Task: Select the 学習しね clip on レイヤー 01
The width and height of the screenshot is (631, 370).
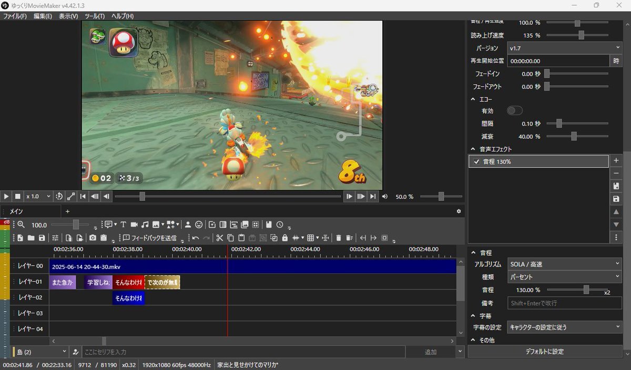Action: coord(98,282)
